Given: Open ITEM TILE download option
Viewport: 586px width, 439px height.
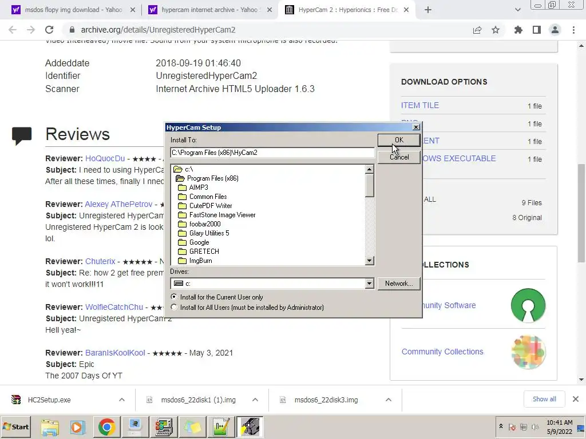Looking at the screenshot, I should [419, 106].
